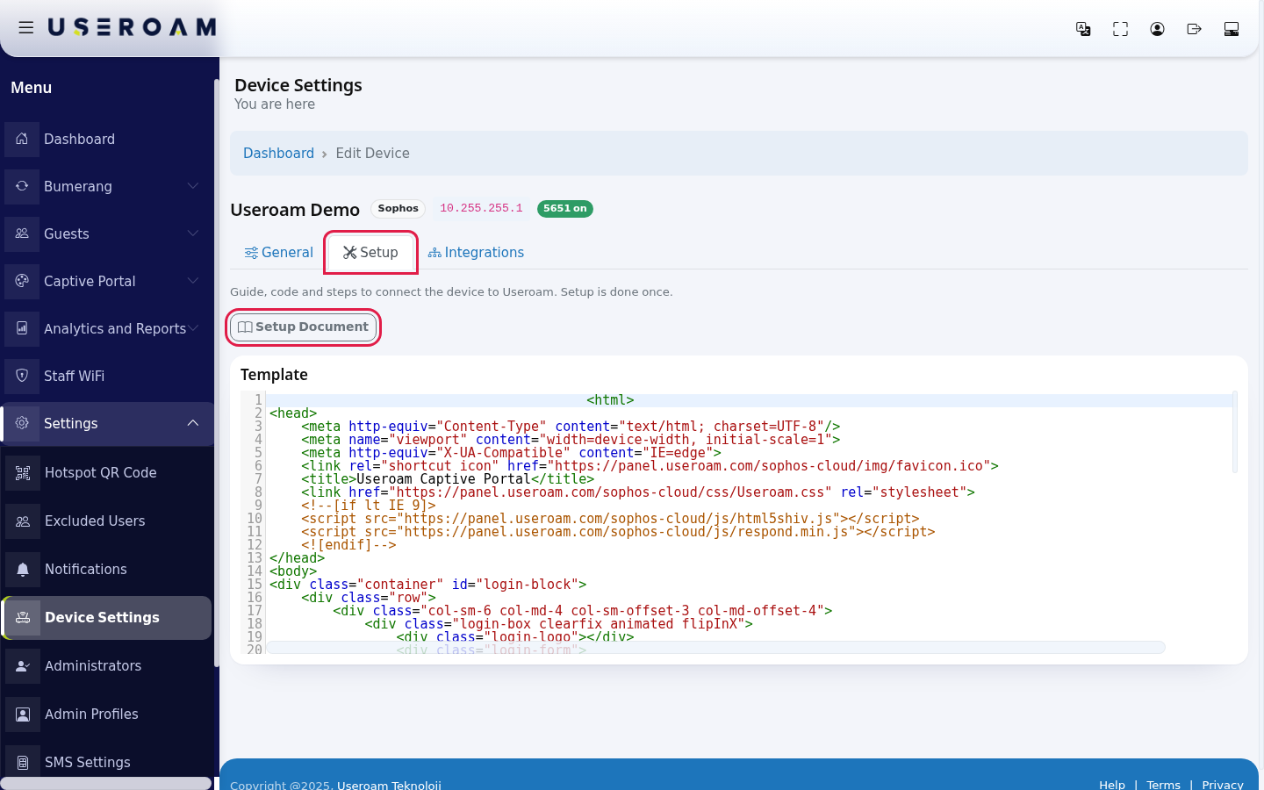The image size is (1264, 790).
Task: Click the Admin Profiles icon
Action: 23,714
